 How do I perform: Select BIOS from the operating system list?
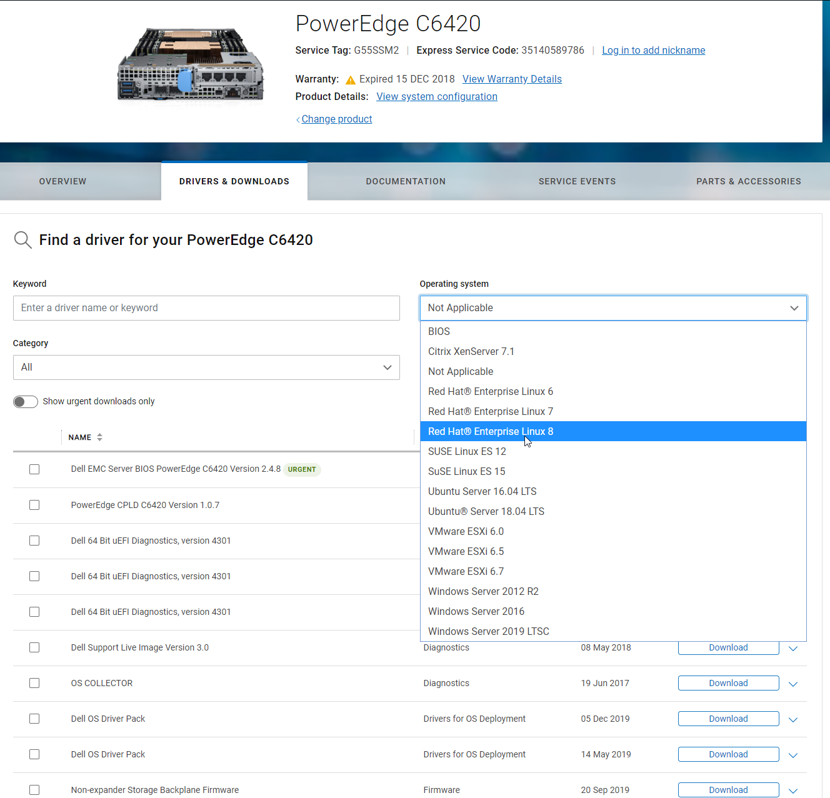(613, 331)
